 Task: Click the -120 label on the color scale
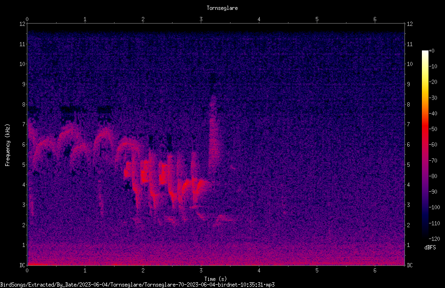[434, 239]
